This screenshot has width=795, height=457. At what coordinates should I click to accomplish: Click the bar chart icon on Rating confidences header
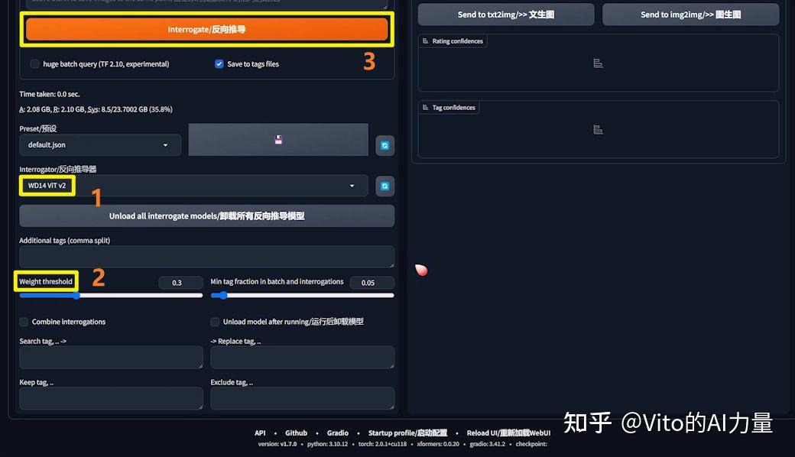[x=425, y=41]
